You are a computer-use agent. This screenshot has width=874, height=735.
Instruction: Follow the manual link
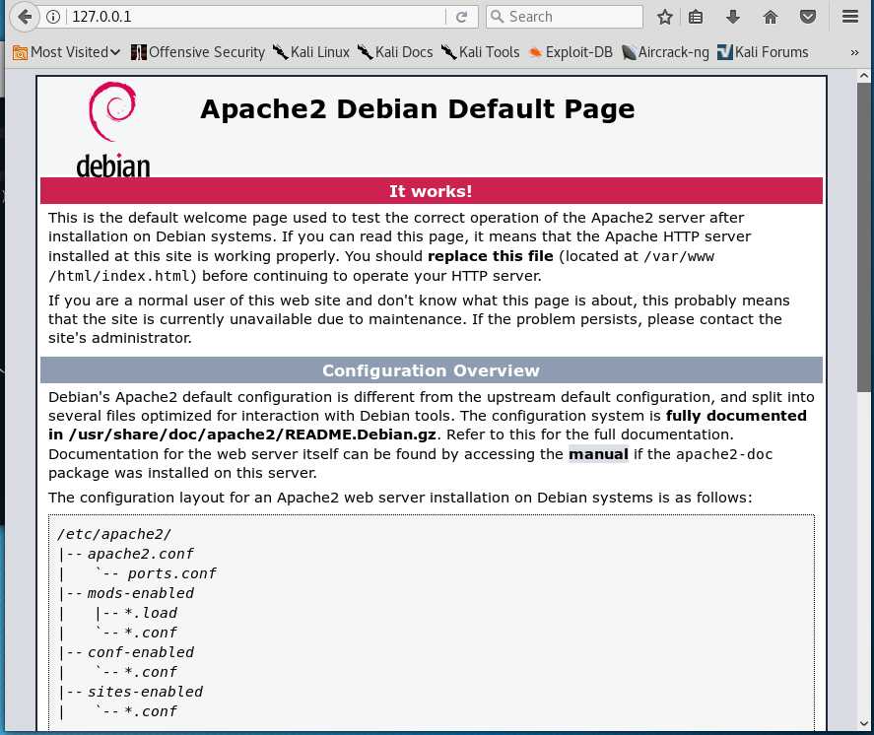click(598, 454)
